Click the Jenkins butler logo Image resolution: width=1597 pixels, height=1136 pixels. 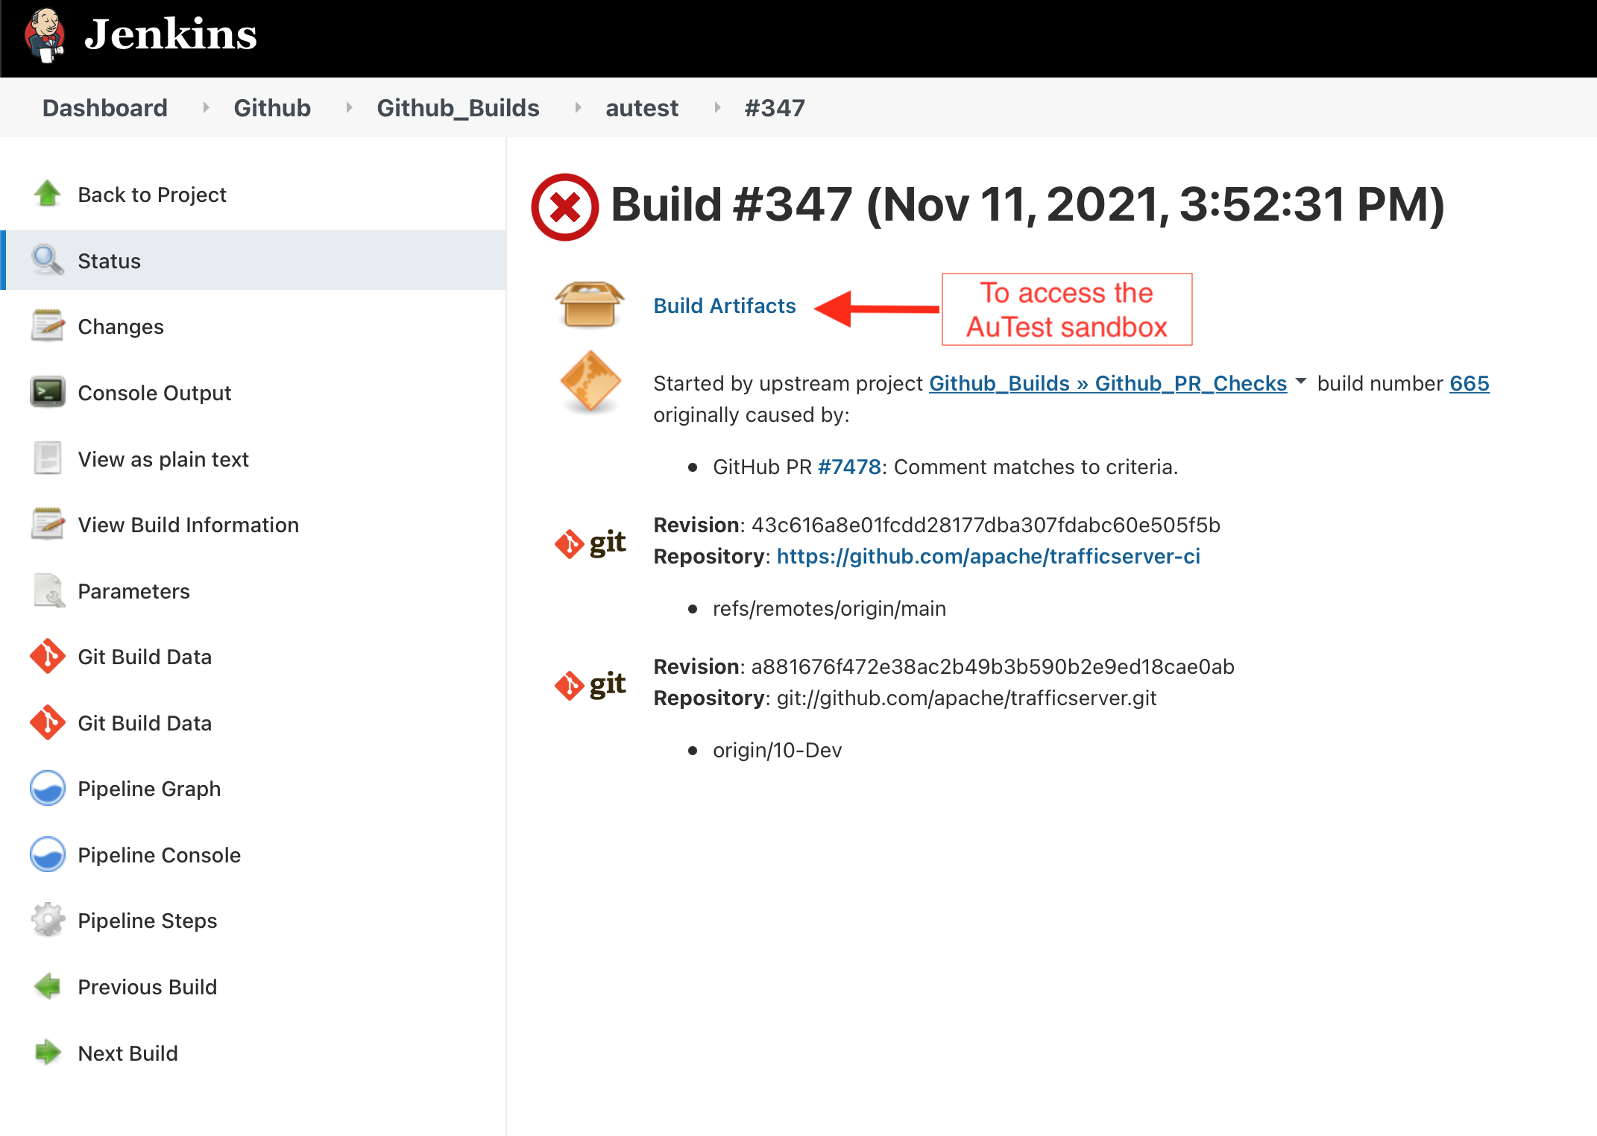45,35
